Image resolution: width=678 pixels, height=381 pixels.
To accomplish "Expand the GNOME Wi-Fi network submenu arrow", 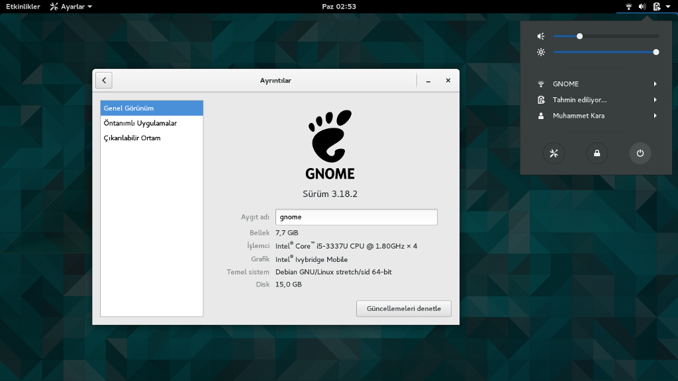I will click(x=655, y=84).
